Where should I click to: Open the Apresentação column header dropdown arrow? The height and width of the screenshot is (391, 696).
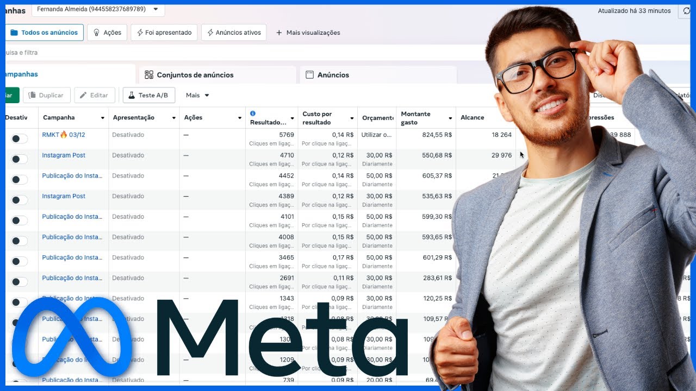174,118
